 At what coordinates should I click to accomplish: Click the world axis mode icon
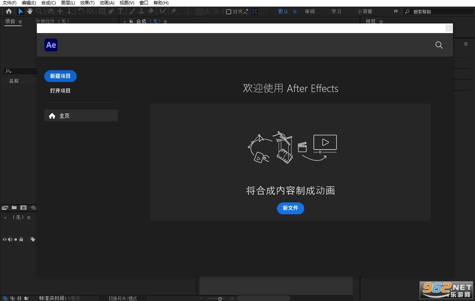[x=207, y=11]
